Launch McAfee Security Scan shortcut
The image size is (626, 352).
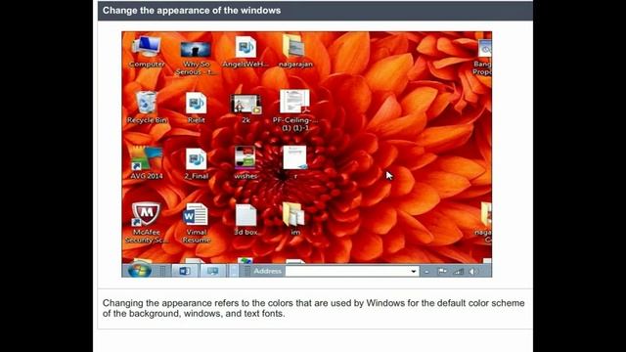tap(147, 223)
